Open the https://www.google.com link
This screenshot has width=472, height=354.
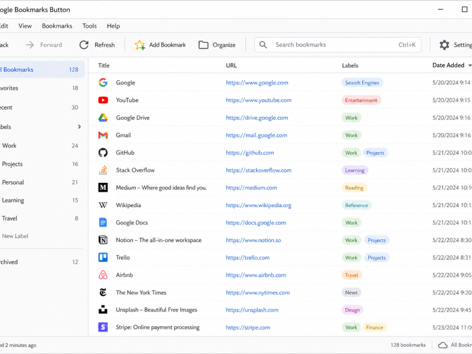click(x=257, y=83)
